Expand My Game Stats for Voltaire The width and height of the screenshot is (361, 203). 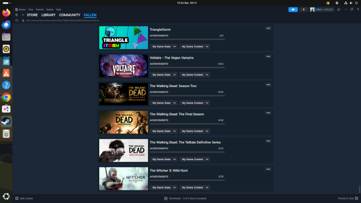(x=164, y=74)
